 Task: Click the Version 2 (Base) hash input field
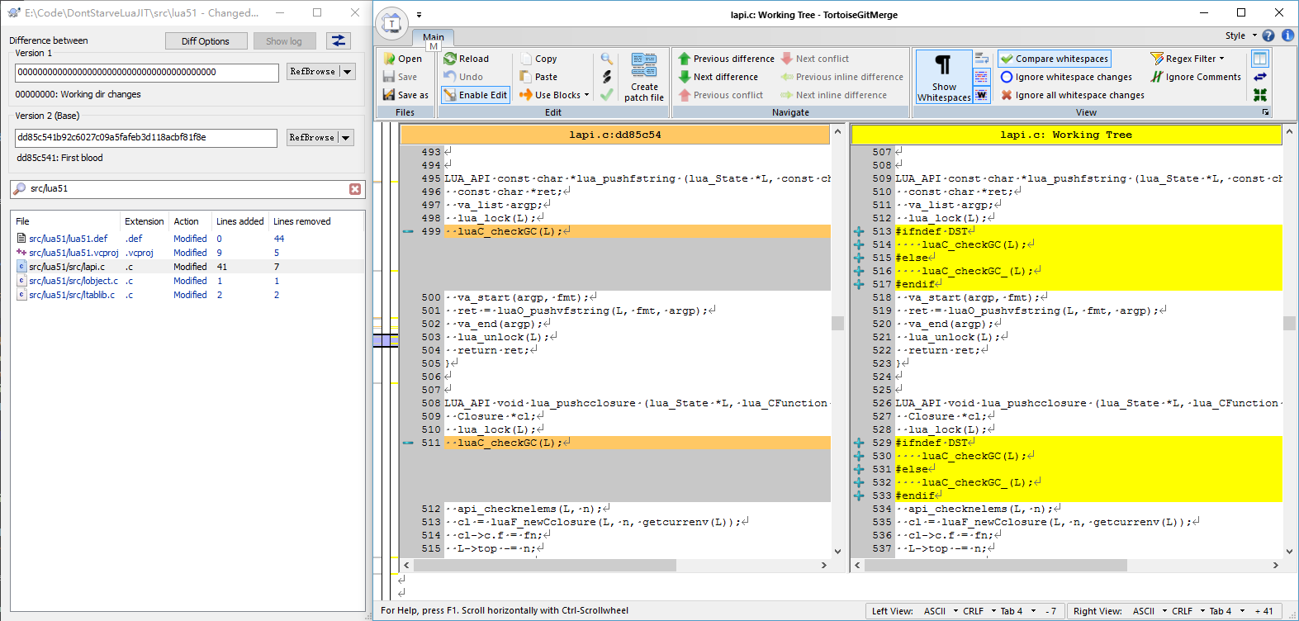click(146, 138)
